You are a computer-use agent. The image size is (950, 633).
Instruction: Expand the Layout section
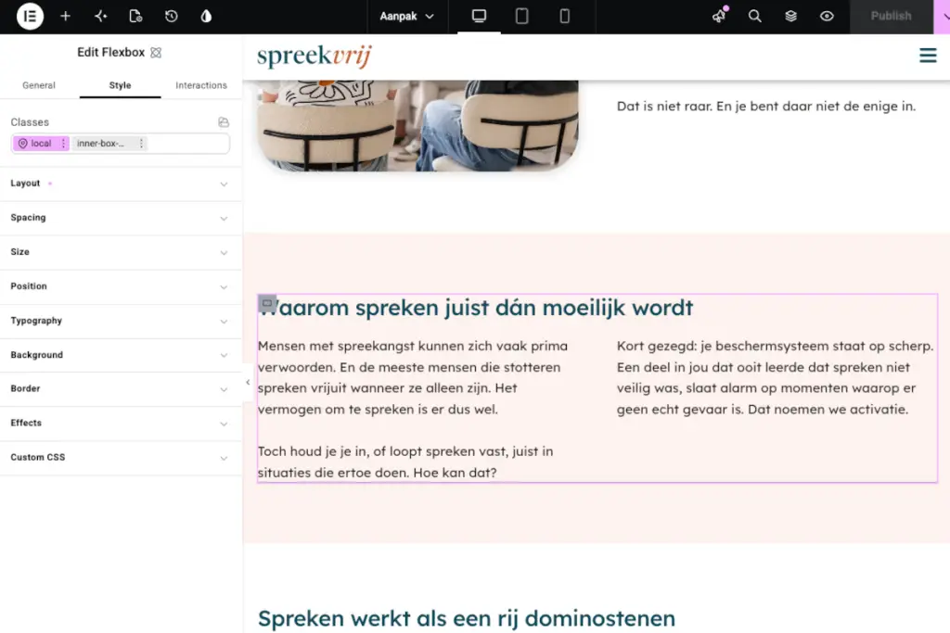click(x=120, y=184)
